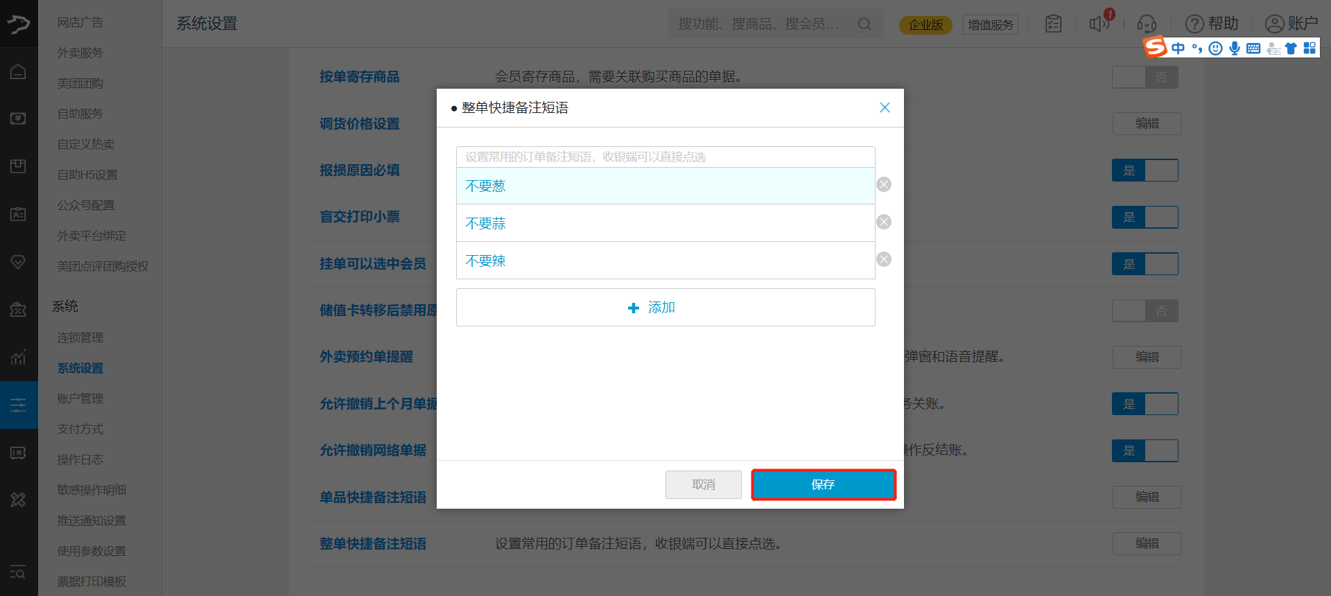The height and width of the screenshot is (596, 1331).
Task: Delete the 不要蒜 phrase entry
Action: [883, 222]
